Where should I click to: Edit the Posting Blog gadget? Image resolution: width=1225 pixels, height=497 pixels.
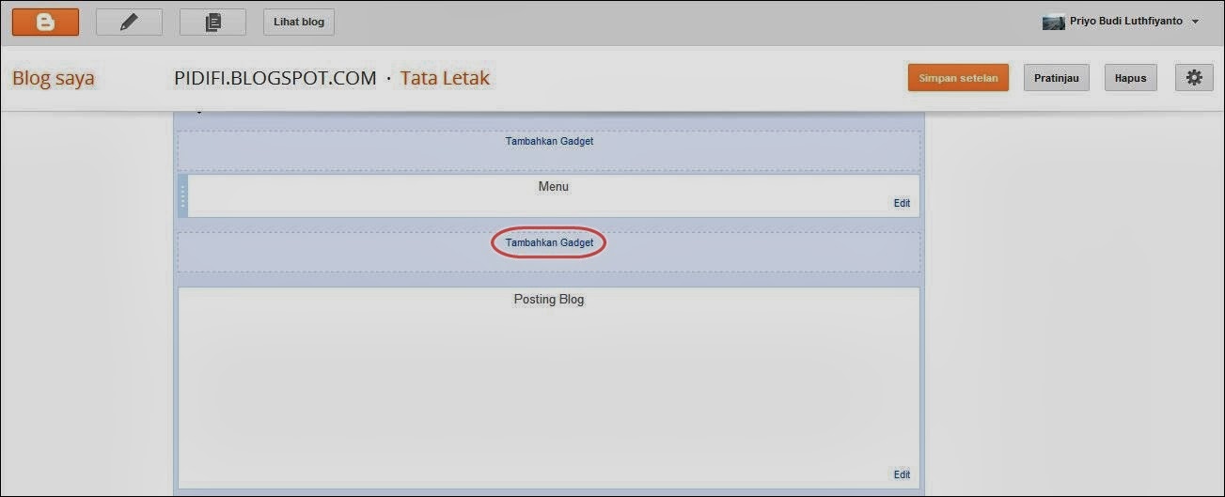902,474
